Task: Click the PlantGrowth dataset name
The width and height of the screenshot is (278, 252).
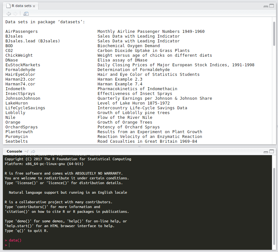Action: (x=19, y=132)
